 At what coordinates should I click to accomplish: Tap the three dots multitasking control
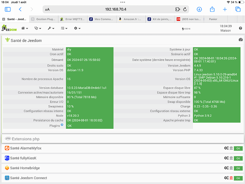[x=122, y=2]
